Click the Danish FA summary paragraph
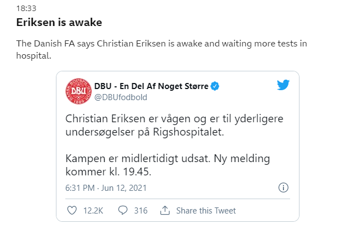 pos(162,49)
